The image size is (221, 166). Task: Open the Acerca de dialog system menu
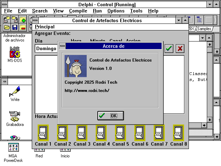[62, 46]
